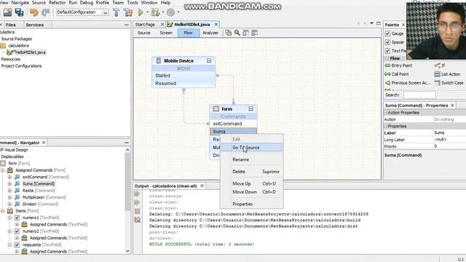Switch to the Analyzer editor view
The image size is (466, 262).
pyautogui.click(x=210, y=33)
